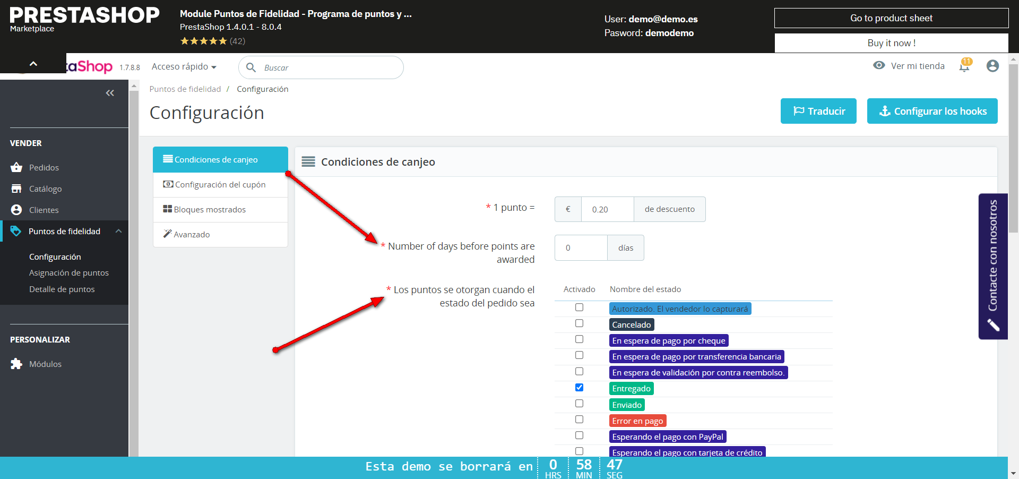1019x479 pixels.
Task: Check the Cancelado status checkbox
Action: pyautogui.click(x=579, y=323)
